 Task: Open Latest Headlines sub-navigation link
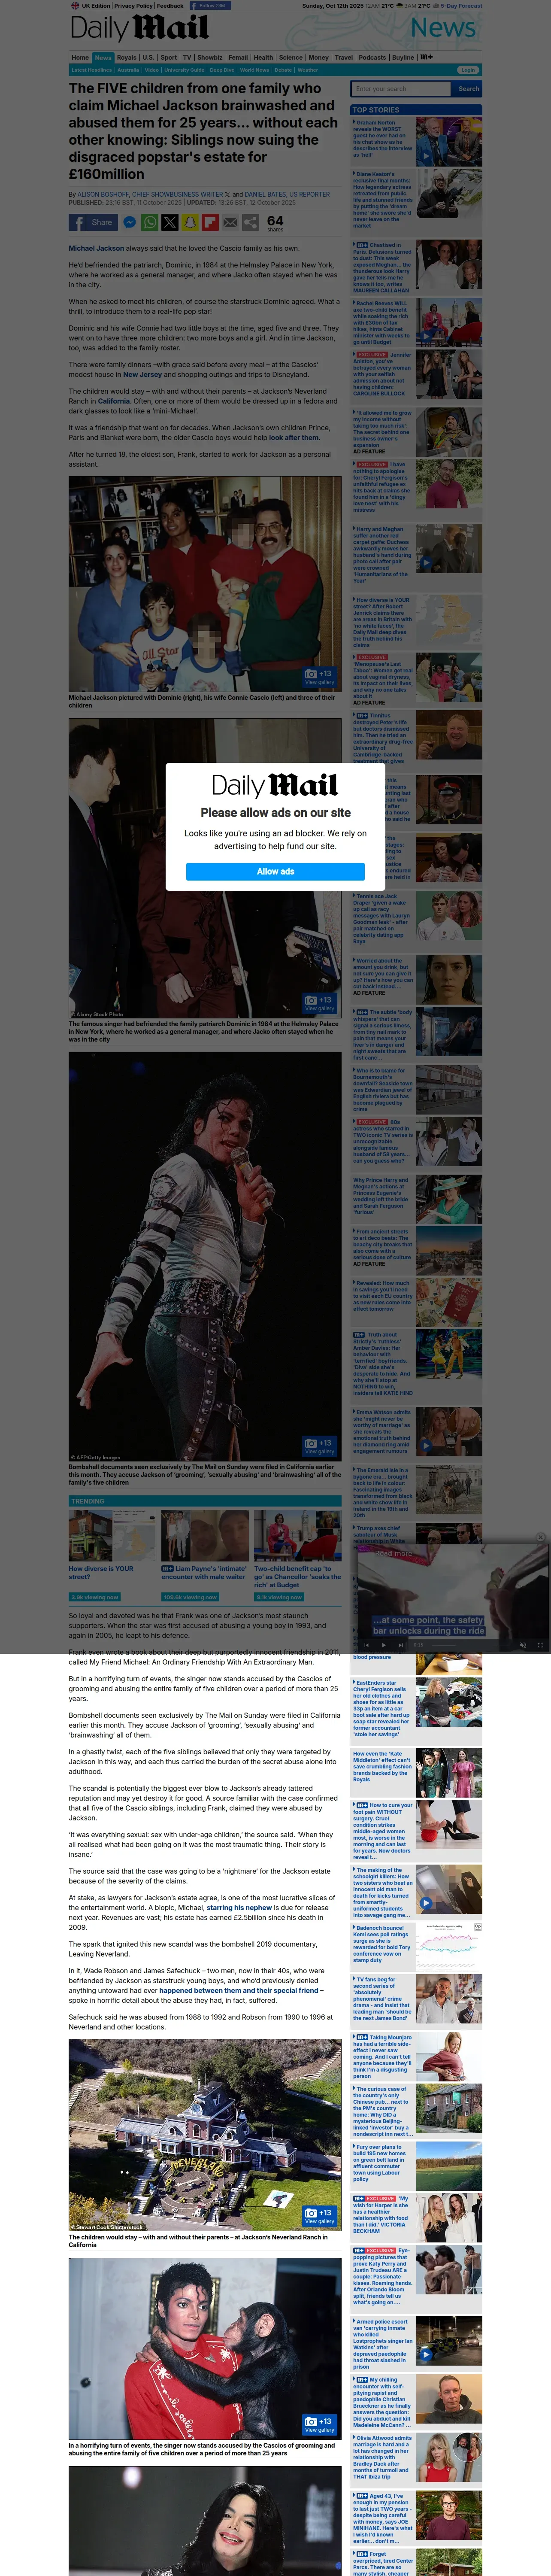(92, 70)
